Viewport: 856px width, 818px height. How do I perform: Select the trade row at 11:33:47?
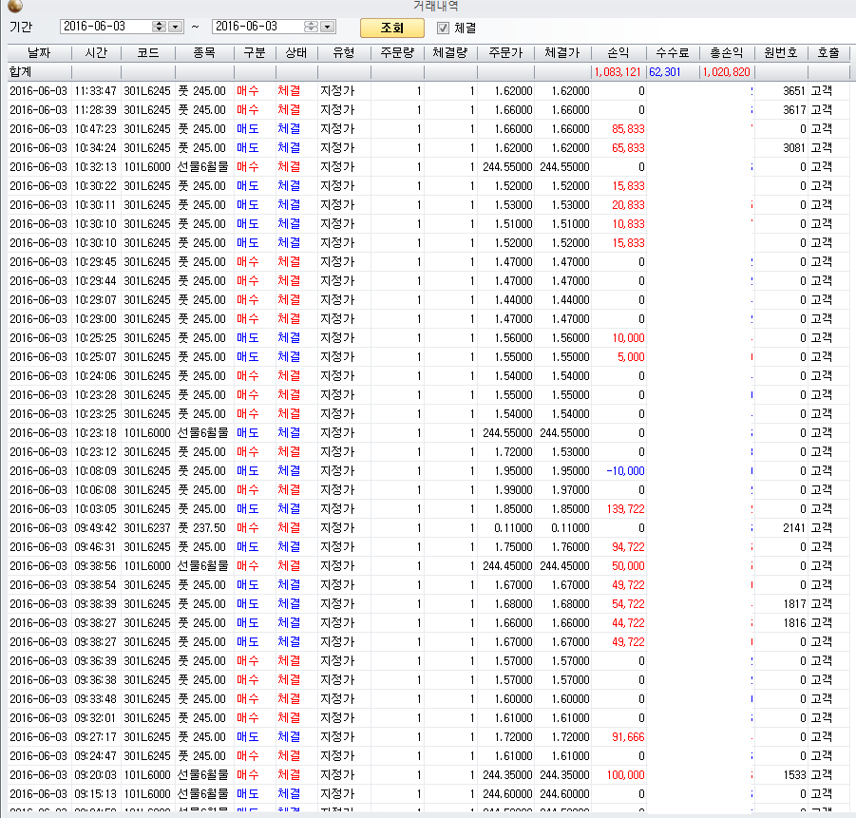click(x=428, y=90)
